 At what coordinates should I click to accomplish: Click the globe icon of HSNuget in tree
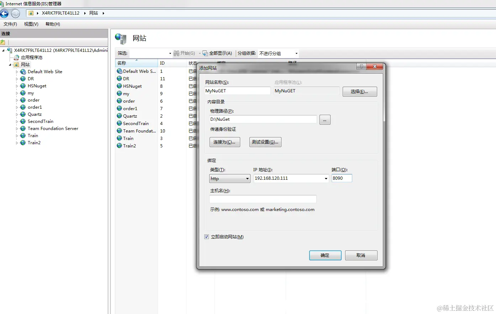point(23,86)
